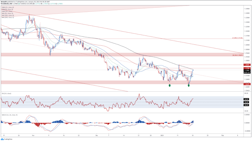252x141 pixels.
Task: Click the RSI (14, close) pane label
Action: tap(6, 94)
